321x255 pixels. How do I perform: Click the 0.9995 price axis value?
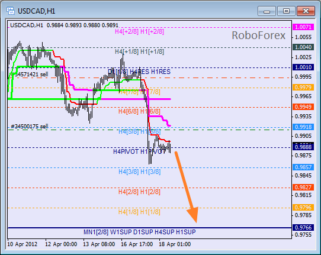pos(303,77)
